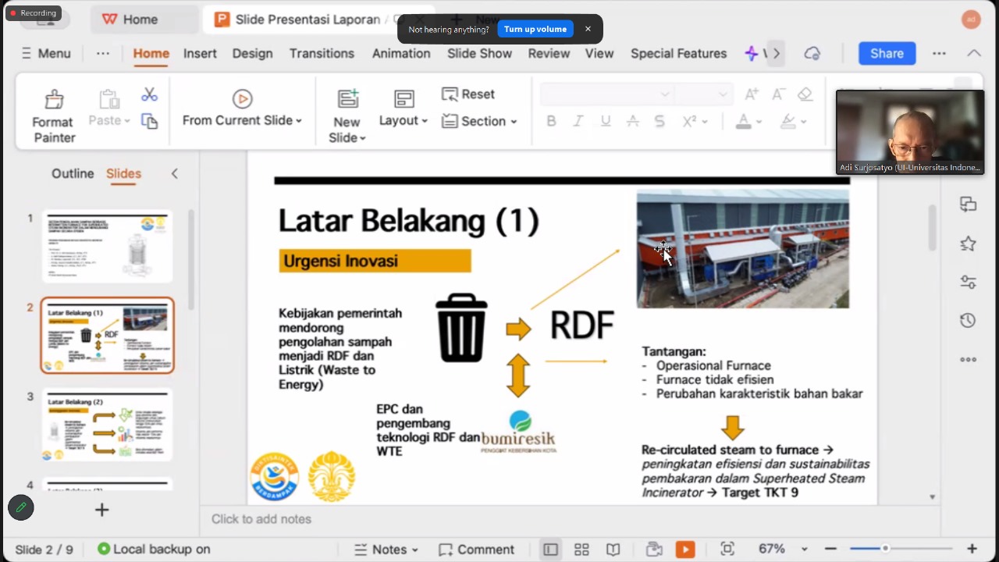Click the blue Share button
This screenshot has height=562, width=999.
click(x=887, y=53)
